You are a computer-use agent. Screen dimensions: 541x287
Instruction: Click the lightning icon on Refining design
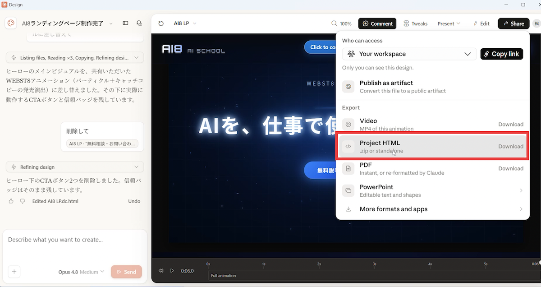(14, 167)
